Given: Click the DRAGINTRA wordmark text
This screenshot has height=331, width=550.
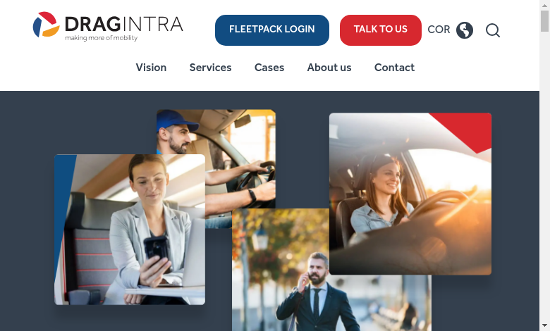Looking at the screenshot, I should pyautogui.click(x=123, y=25).
